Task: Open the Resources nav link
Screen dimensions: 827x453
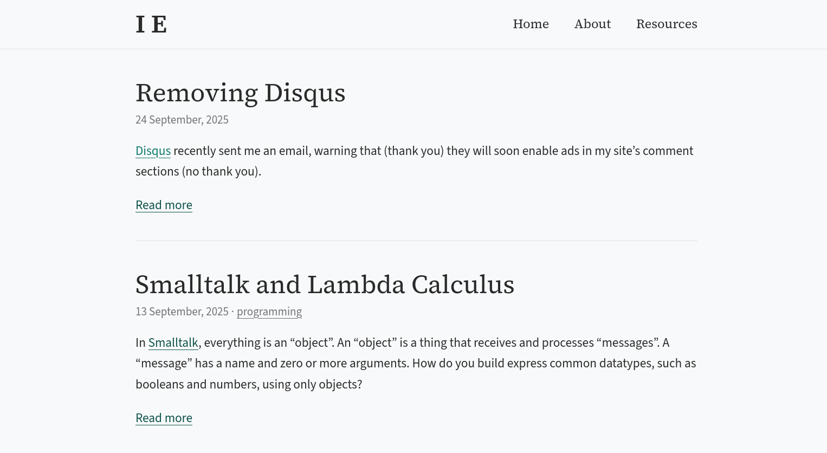Action: tap(666, 24)
